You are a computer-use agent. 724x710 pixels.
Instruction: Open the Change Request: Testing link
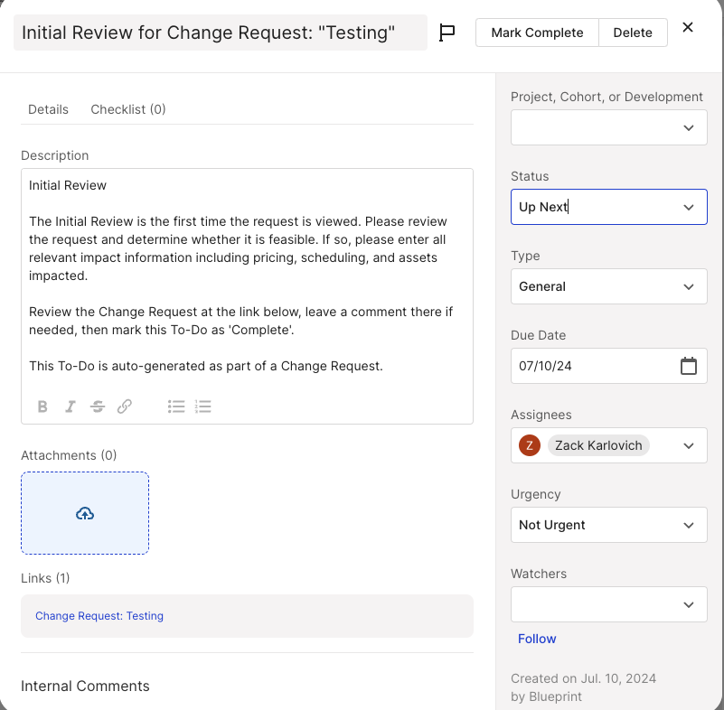[99, 616]
